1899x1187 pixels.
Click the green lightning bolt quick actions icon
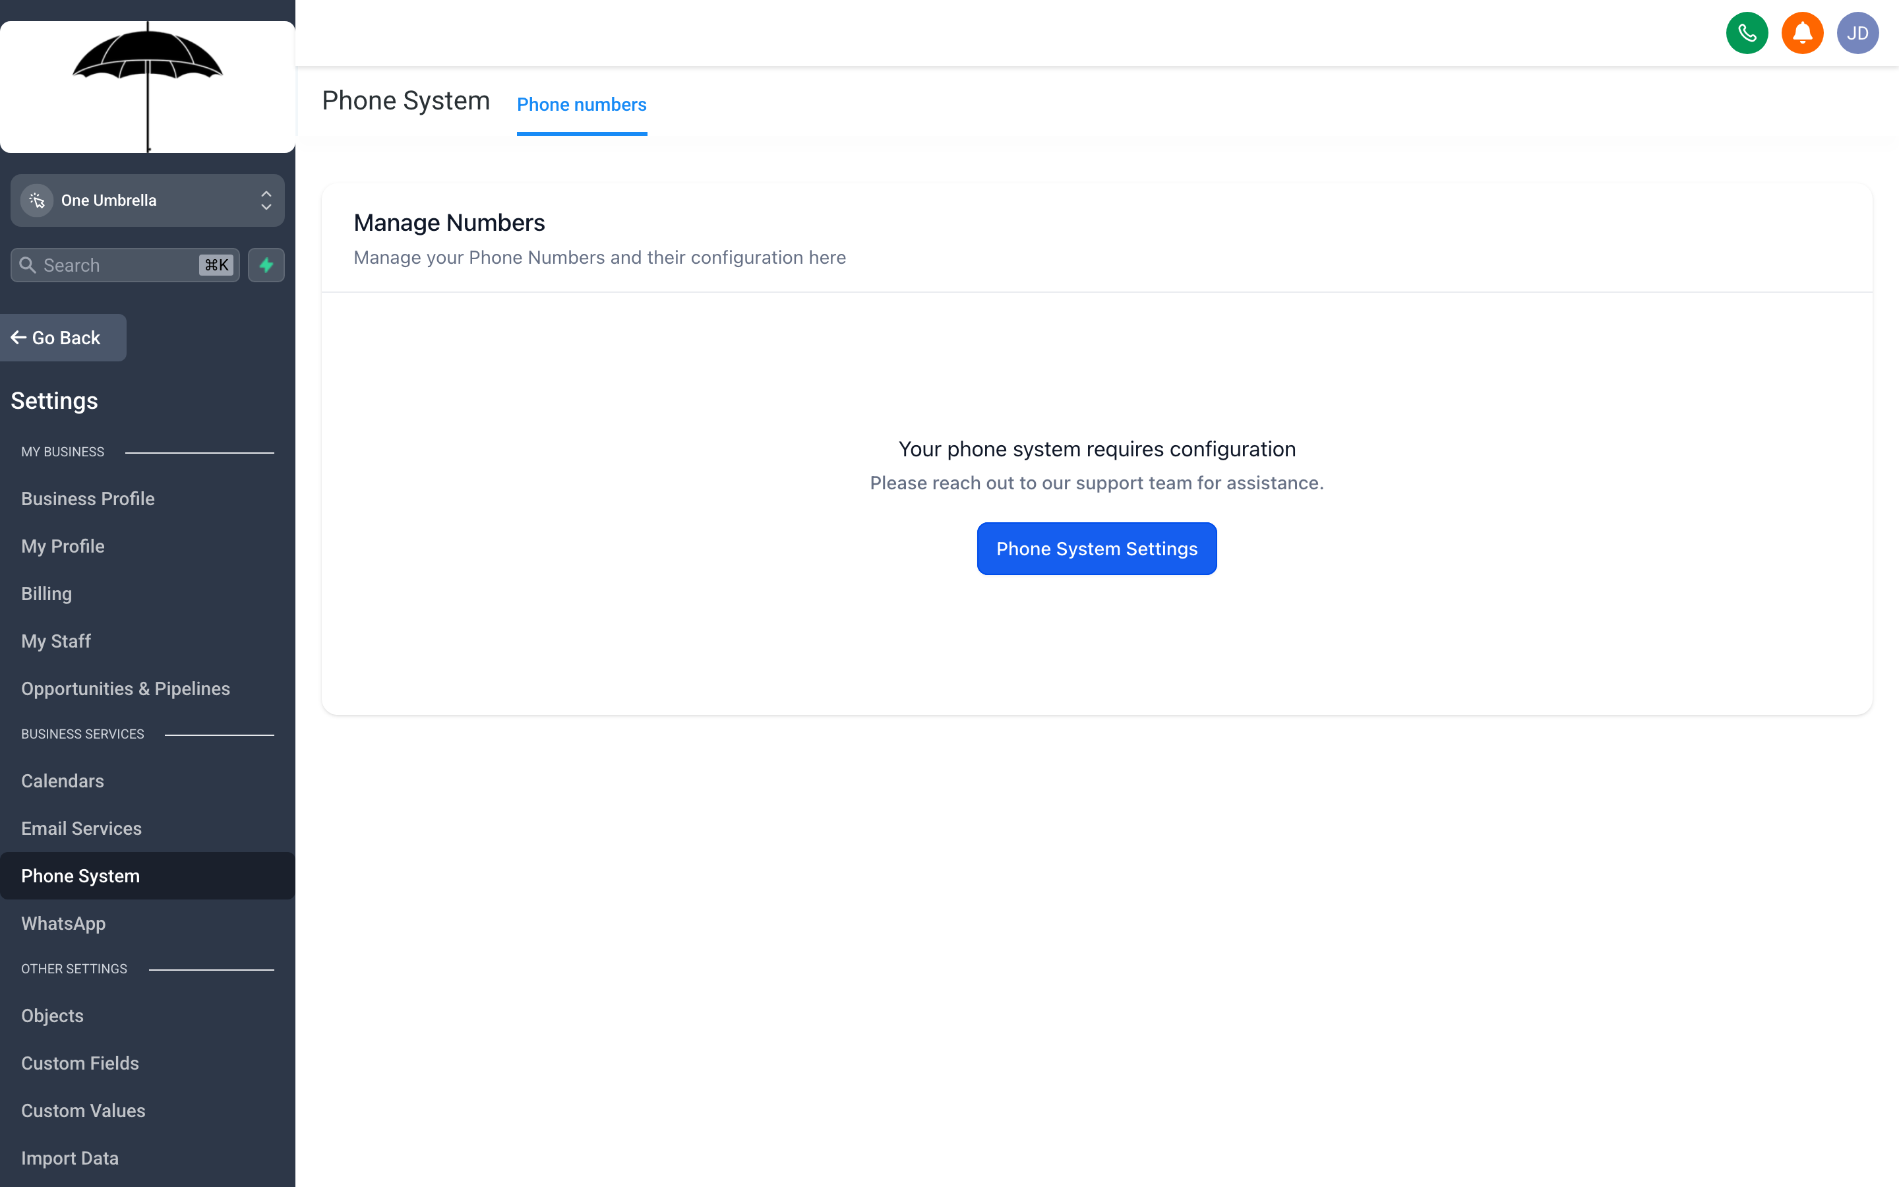pos(266,265)
